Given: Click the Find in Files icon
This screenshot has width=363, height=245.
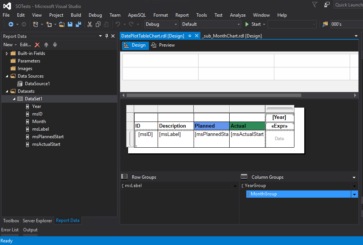Looking at the screenshot, I should pos(325,24).
